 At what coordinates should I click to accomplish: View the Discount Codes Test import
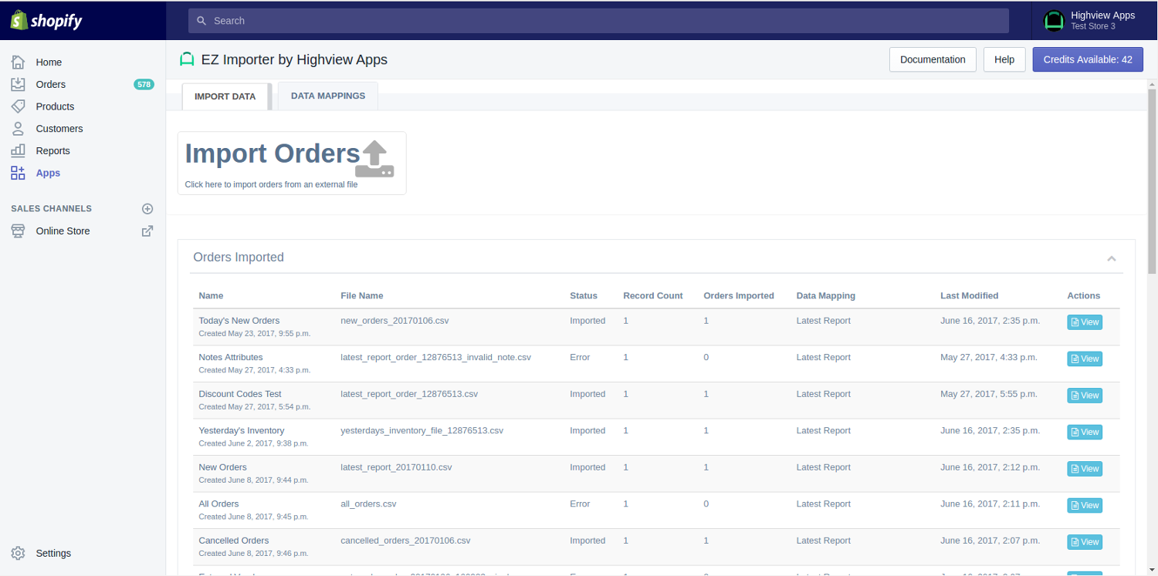[1085, 396]
